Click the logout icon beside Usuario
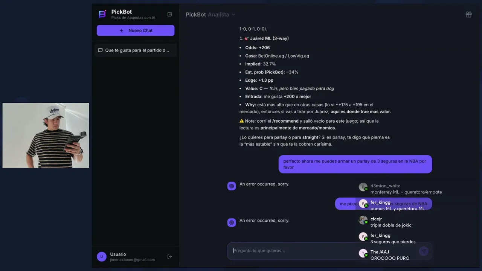Image resolution: width=482 pixels, height=271 pixels. 169,257
